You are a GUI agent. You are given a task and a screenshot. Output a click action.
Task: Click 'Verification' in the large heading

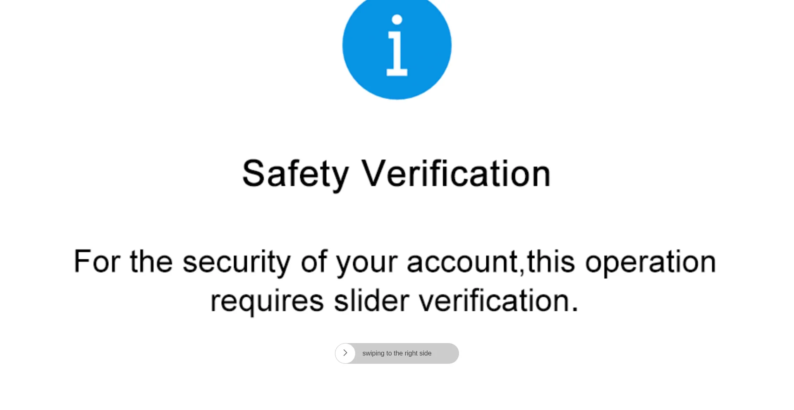coord(456,174)
